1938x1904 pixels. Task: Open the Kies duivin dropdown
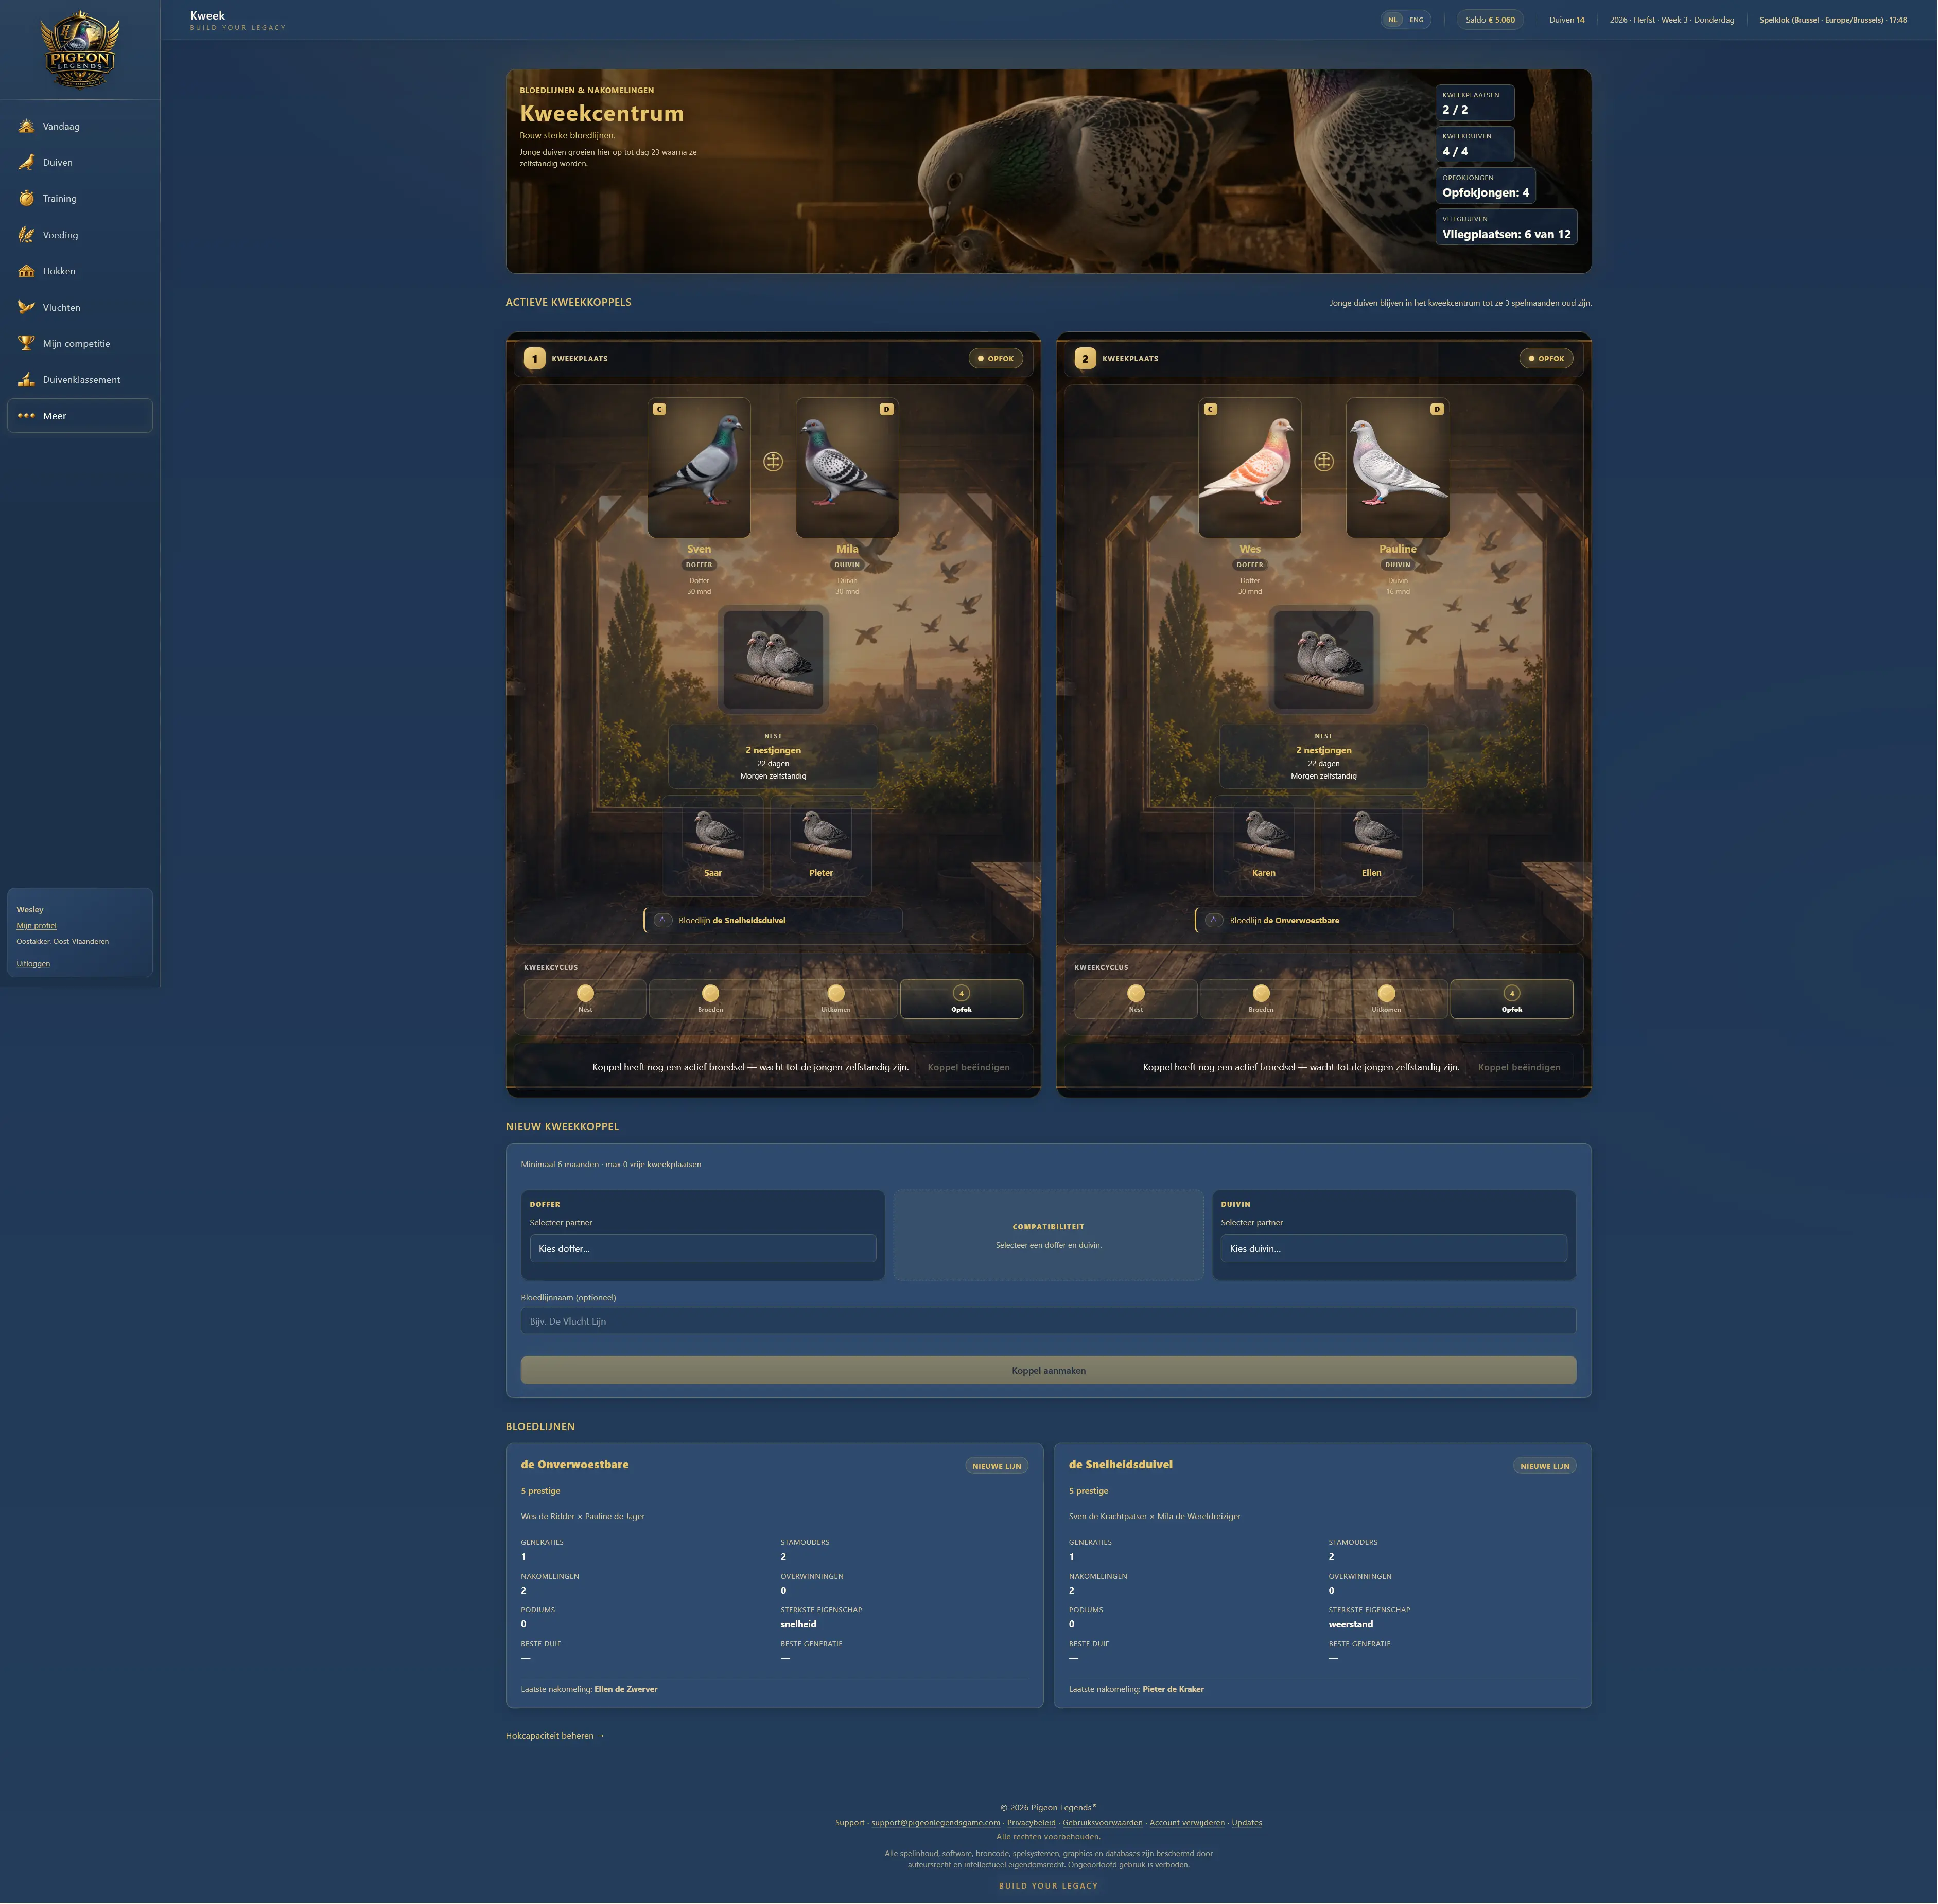(x=1394, y=1248)
